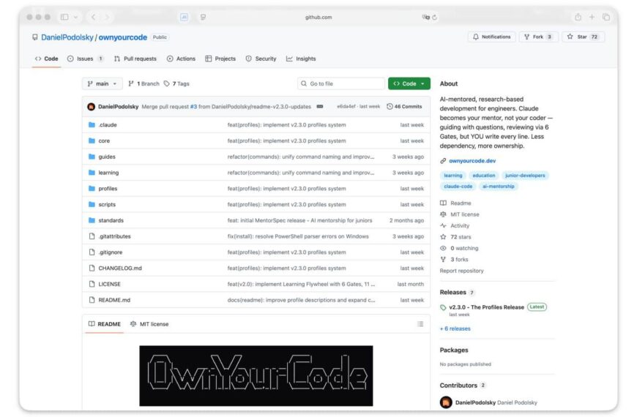
Task: Open the ownyourcode repository link
Action: click(x=123, y=37)
